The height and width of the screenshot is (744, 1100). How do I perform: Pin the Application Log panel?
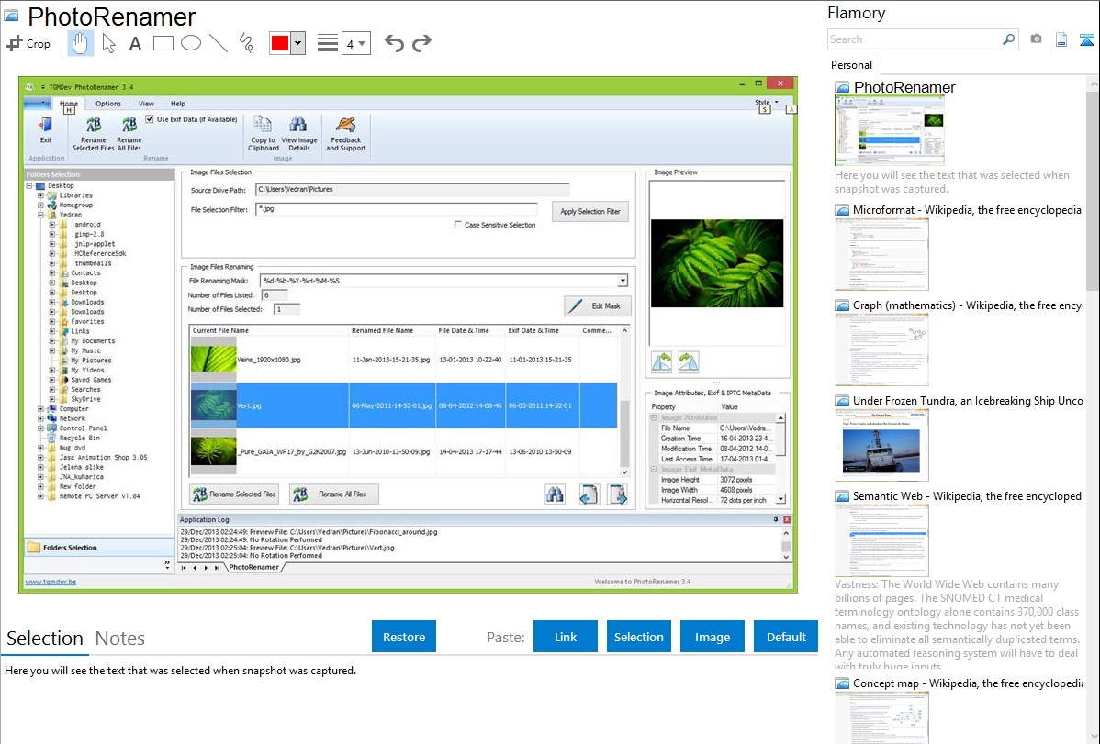click(775, 519)
